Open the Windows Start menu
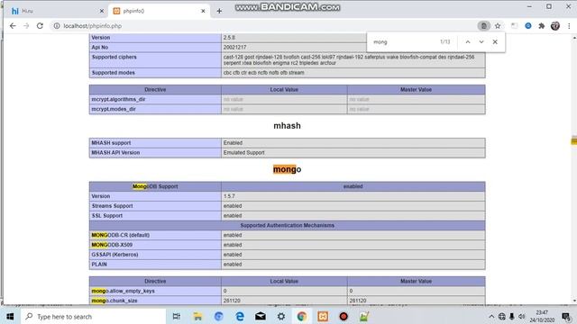The width and height of the screenshot is (577, 324). tap(10, 316)
